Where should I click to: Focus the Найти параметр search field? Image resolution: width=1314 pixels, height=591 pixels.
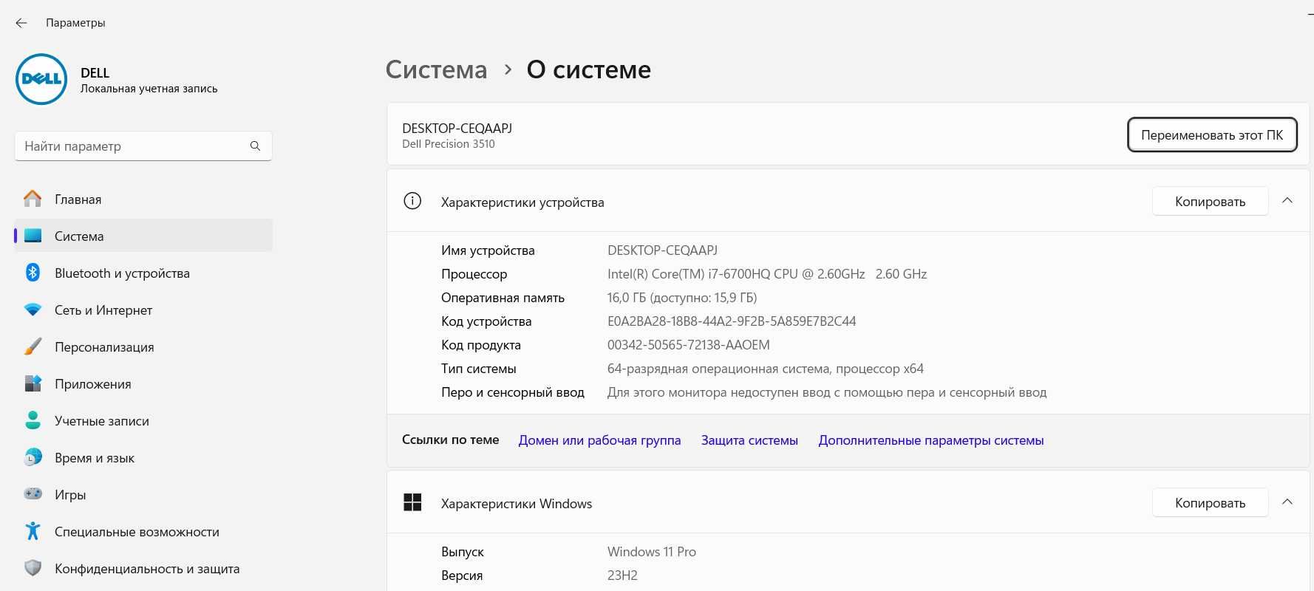click(143, 146)
